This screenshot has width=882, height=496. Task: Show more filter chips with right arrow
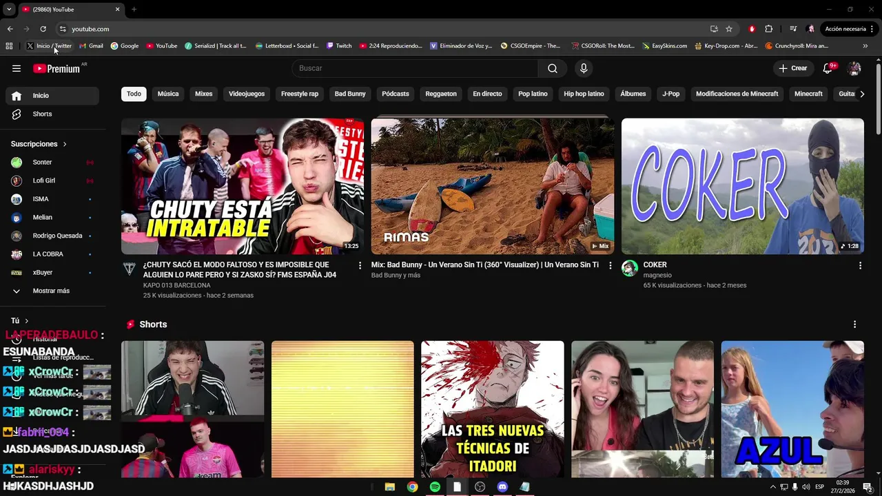(x=861, y=94)
